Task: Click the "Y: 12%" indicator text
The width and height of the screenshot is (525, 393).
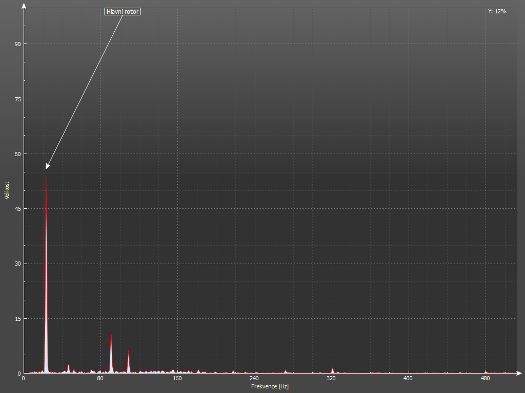Action: click(x=497, y=11)
